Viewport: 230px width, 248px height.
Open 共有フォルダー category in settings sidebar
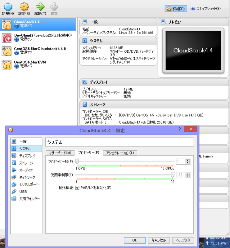(x=26, y=199)
